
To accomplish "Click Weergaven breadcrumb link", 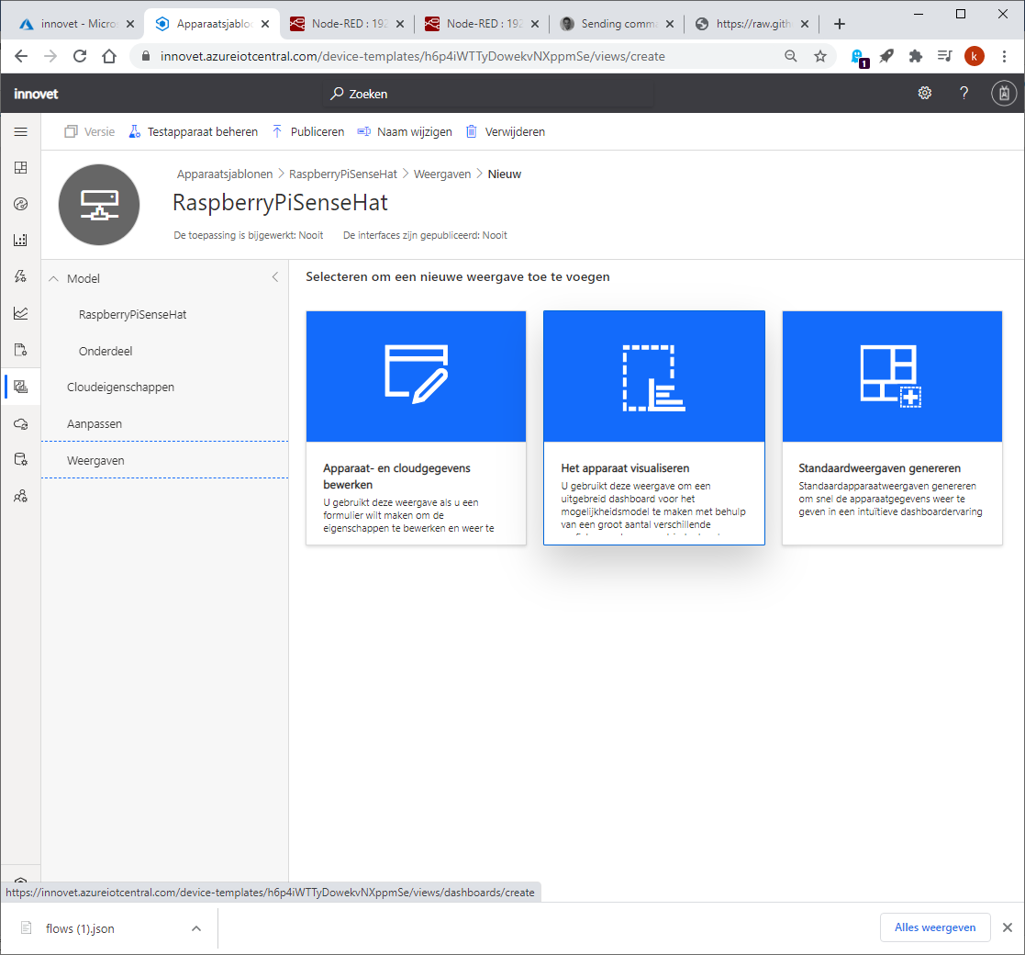I will 442,174.
